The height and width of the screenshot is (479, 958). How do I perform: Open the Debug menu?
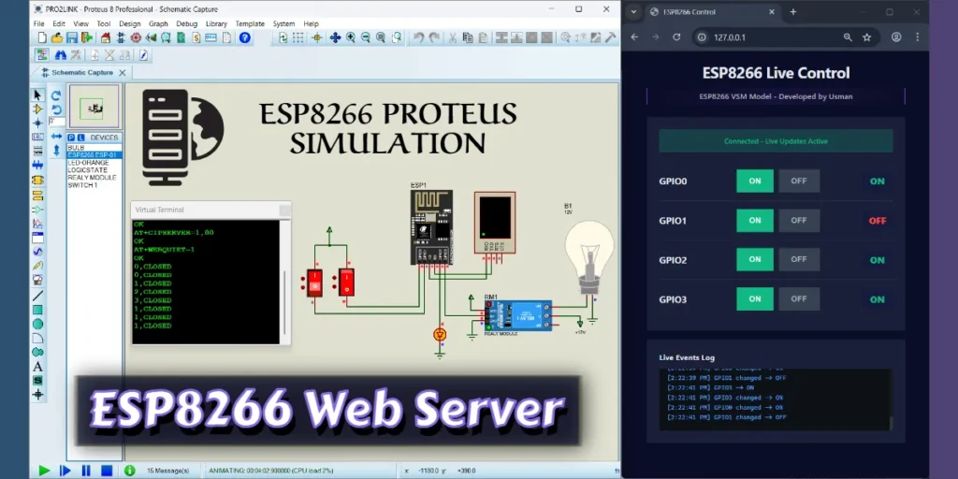187,23
